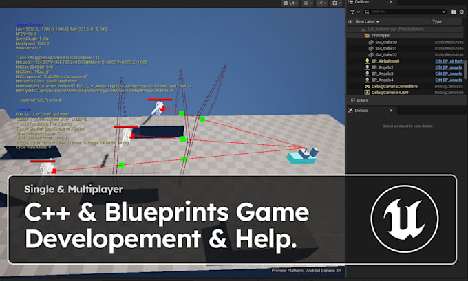Viewport: 468px width, 281px height.
Task: Close the Outliner tab
Action: (x=392, y=2)
